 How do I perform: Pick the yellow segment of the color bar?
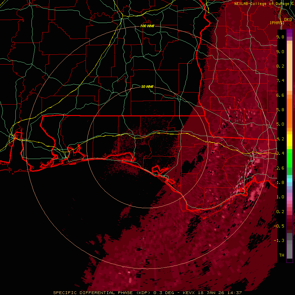pos(289,140)
